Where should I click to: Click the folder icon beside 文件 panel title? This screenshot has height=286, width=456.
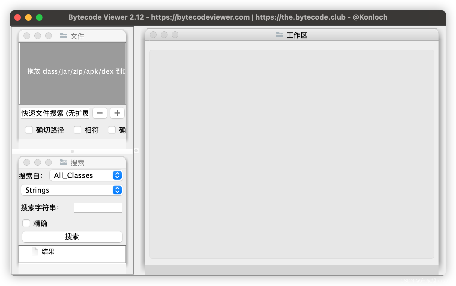tap(64, 35)
